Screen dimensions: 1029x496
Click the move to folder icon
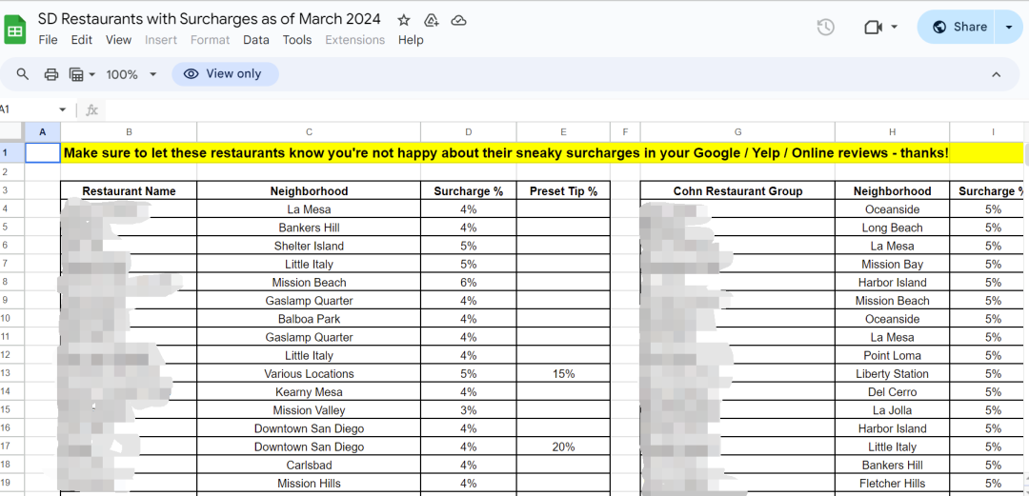point(431,20)
